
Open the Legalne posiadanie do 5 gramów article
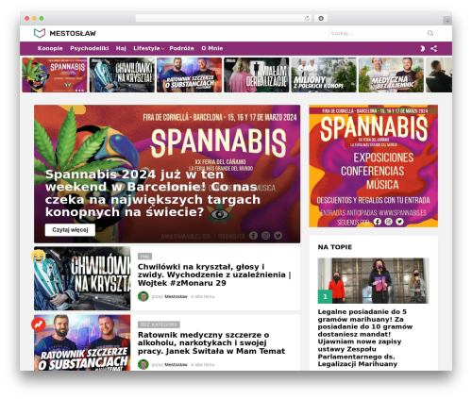(x=365, y=338)
